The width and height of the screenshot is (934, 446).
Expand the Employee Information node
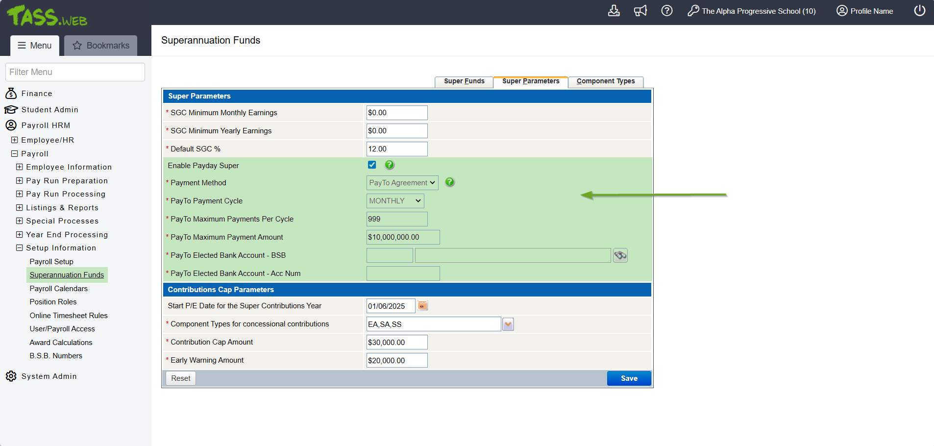coord(20,167)
